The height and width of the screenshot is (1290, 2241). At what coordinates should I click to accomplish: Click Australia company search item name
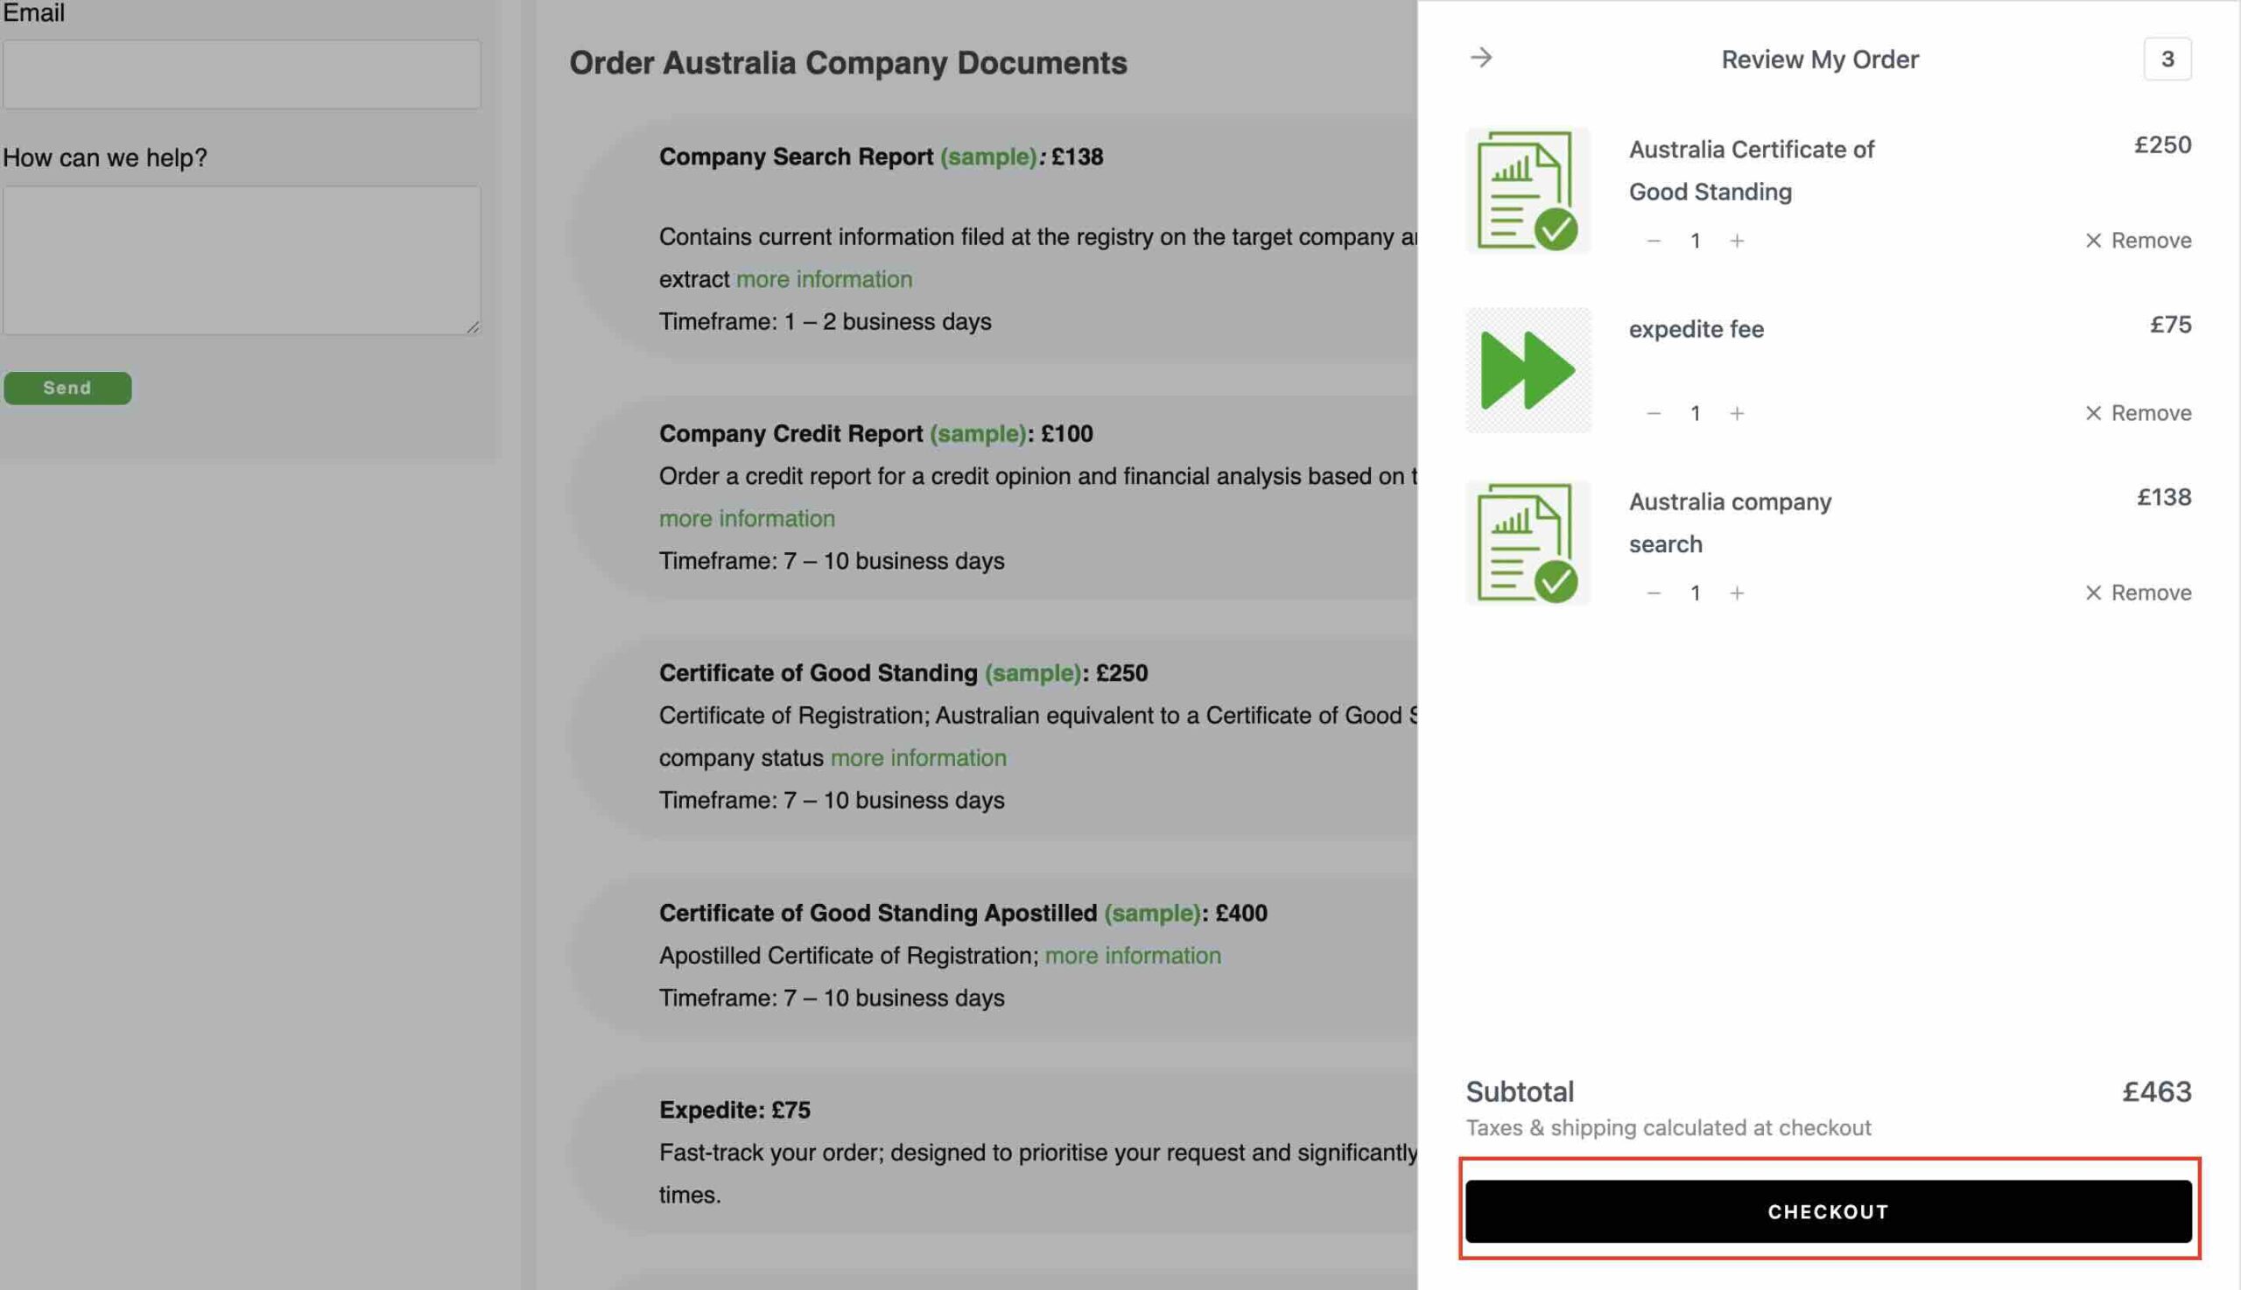click(x=1730, y=522)
